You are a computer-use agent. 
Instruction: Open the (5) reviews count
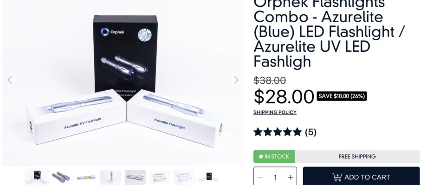(x=311, y=132)
